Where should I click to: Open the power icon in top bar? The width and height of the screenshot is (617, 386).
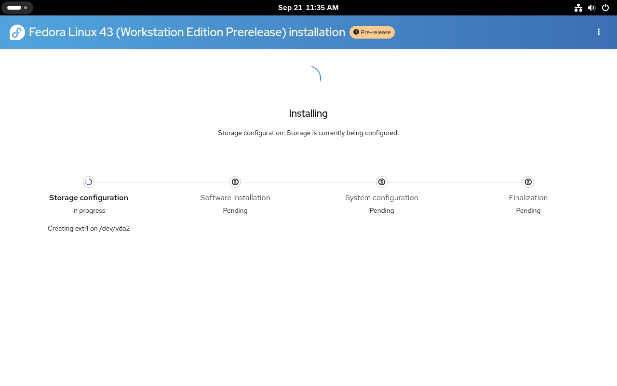(605, 8)
